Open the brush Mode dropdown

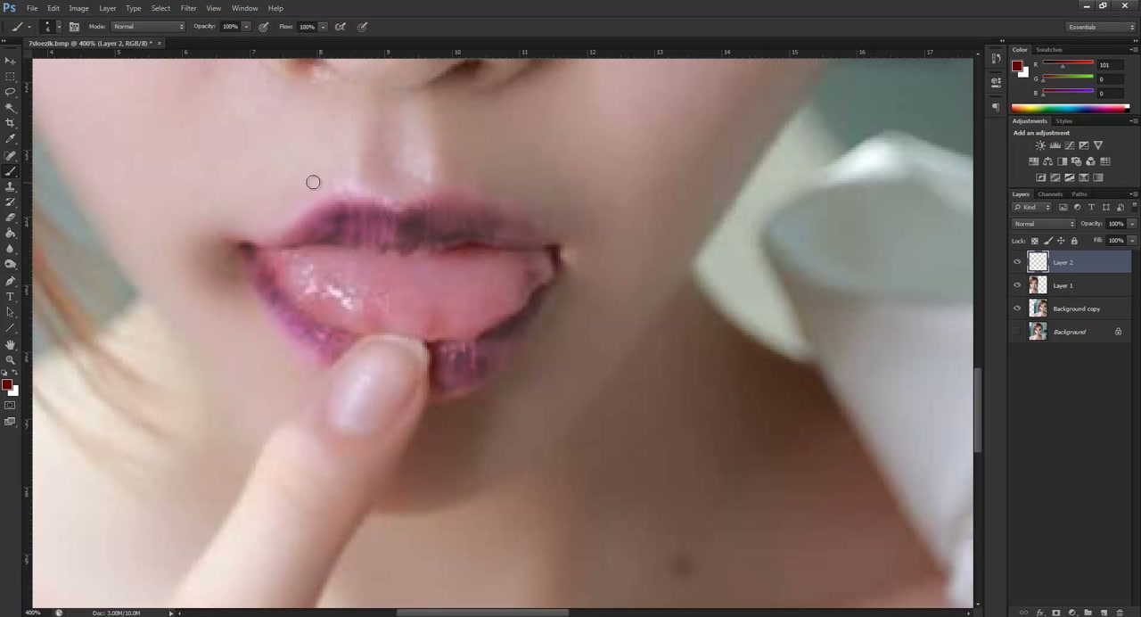pyautogui.click(x=148, y=27)
